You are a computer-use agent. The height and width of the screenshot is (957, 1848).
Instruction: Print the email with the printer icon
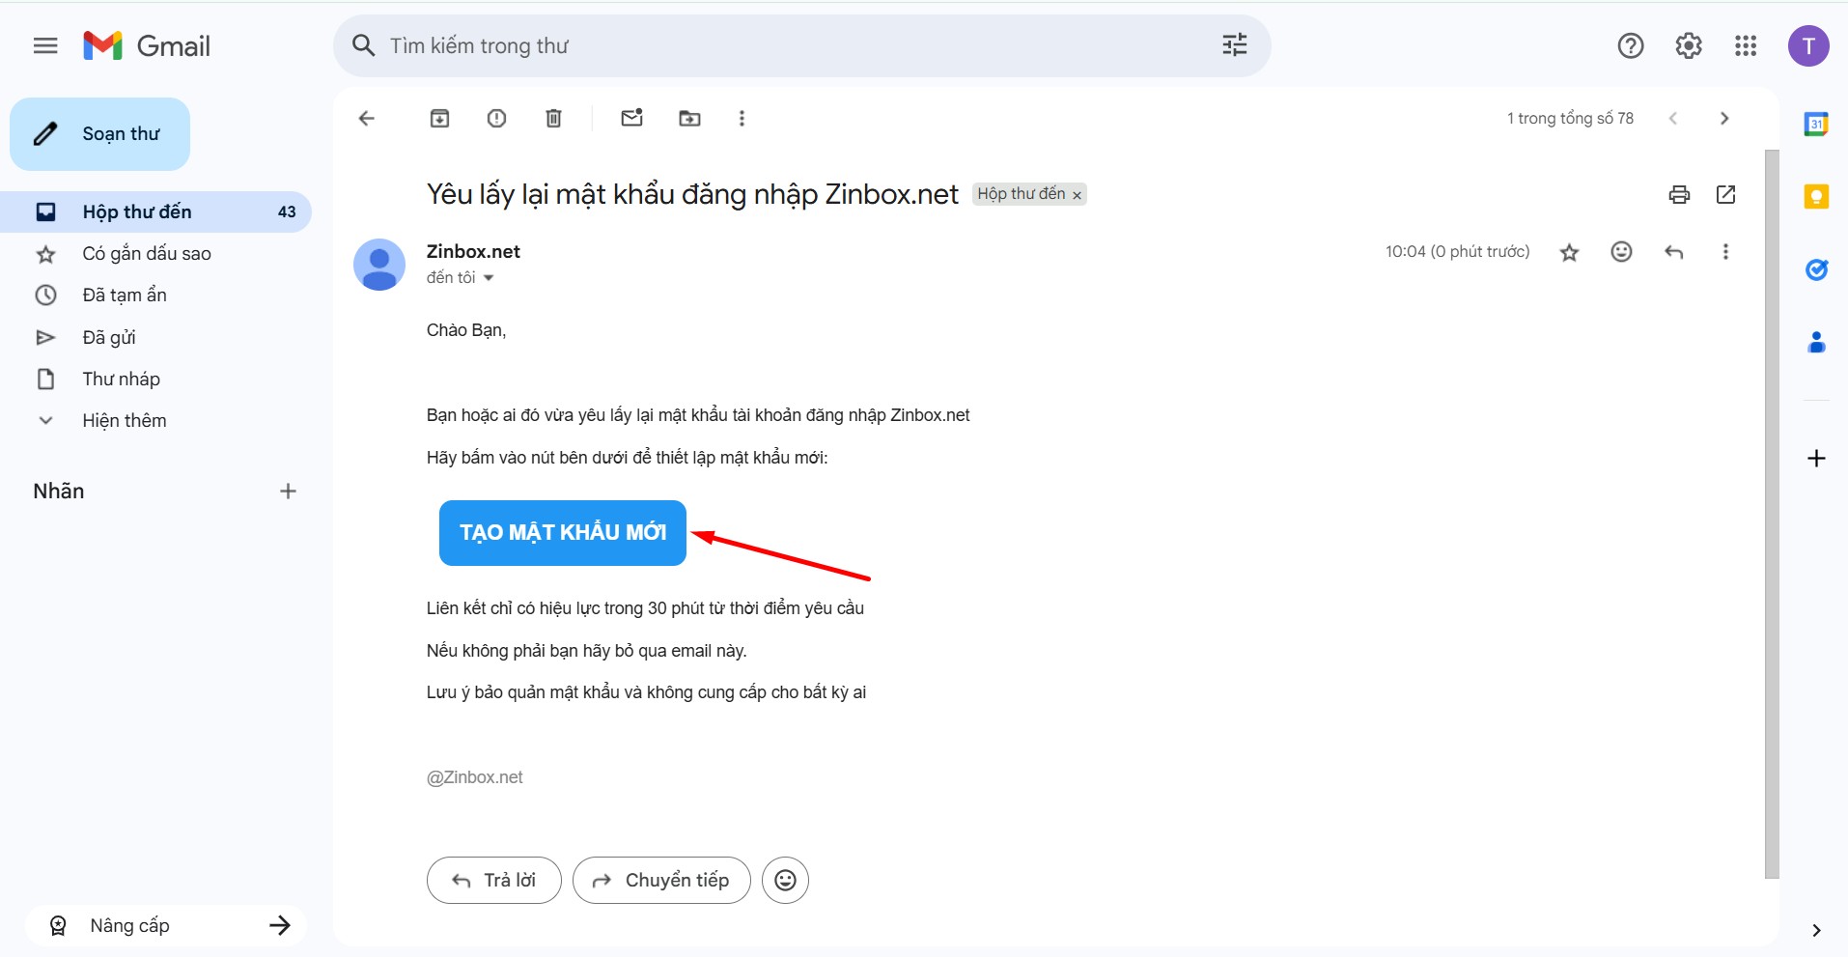click(1679, 194)
